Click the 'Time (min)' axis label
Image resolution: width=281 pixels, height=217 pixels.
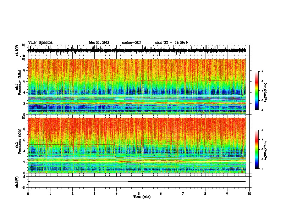coord(142,197)
